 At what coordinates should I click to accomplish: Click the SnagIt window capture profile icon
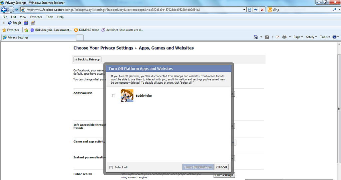point(26,23)
